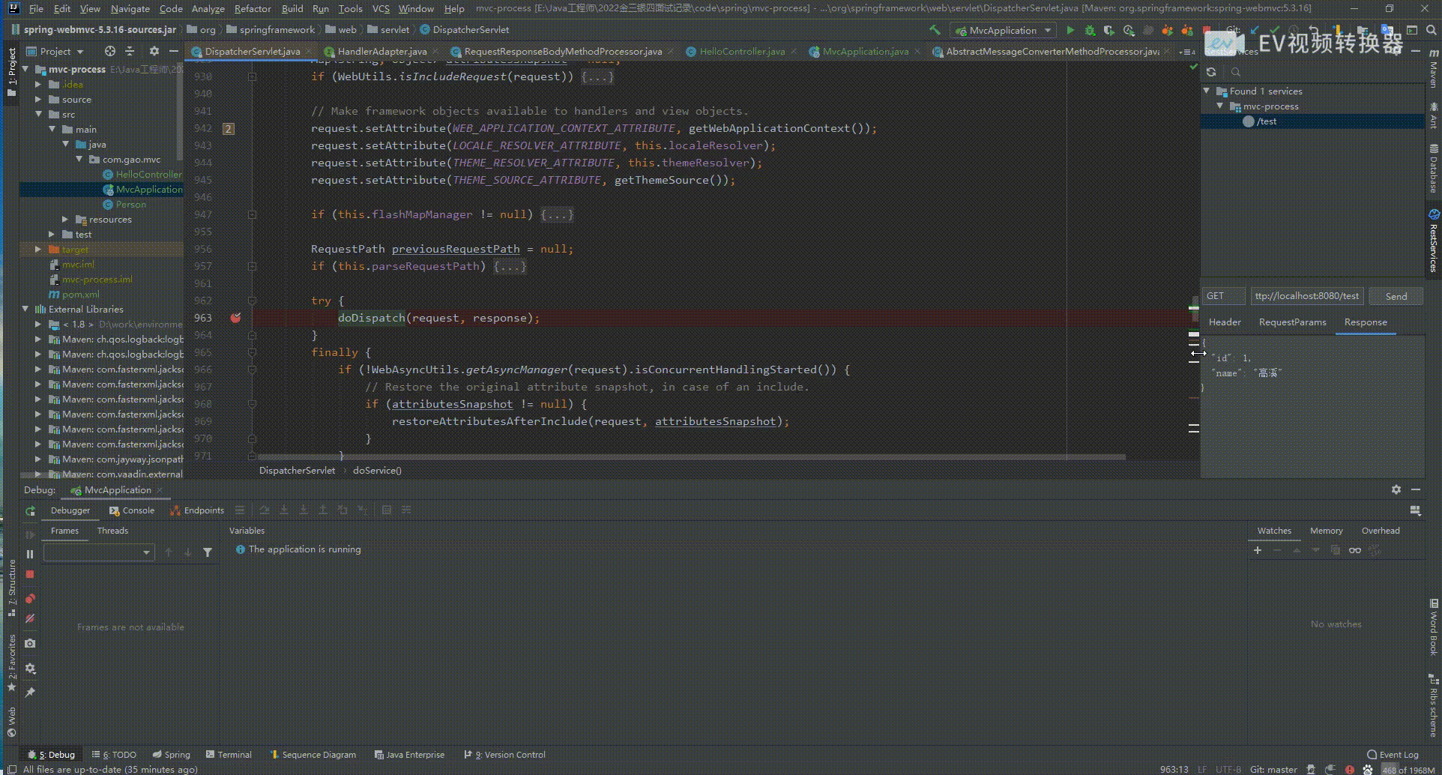Toggle code fold on line 957
1442x775 pixels.
pos(252,266)
